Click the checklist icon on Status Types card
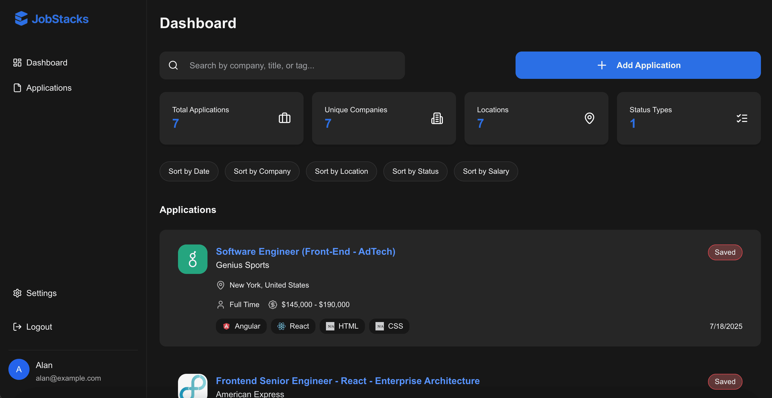 pos(742,118)
